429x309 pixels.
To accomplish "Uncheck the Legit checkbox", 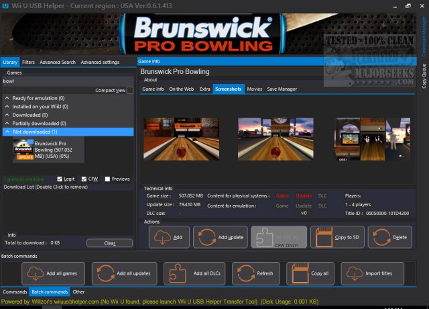I will tap(60, 179).
